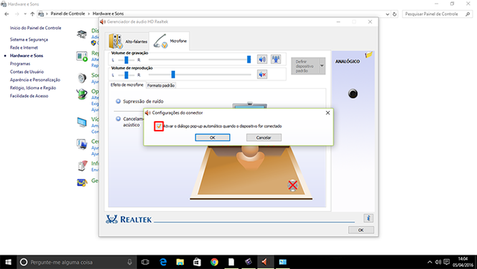Launch Google Chrome from taskbar
477x269 pixels.
pyautogui.click(x=214, y=262)
